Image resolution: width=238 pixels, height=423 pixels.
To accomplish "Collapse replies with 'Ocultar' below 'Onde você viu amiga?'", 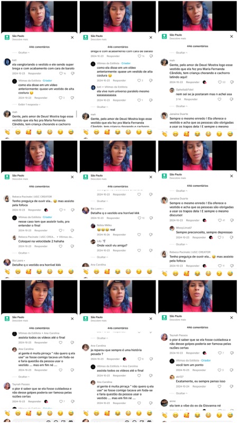I will (x=102, y=257).
